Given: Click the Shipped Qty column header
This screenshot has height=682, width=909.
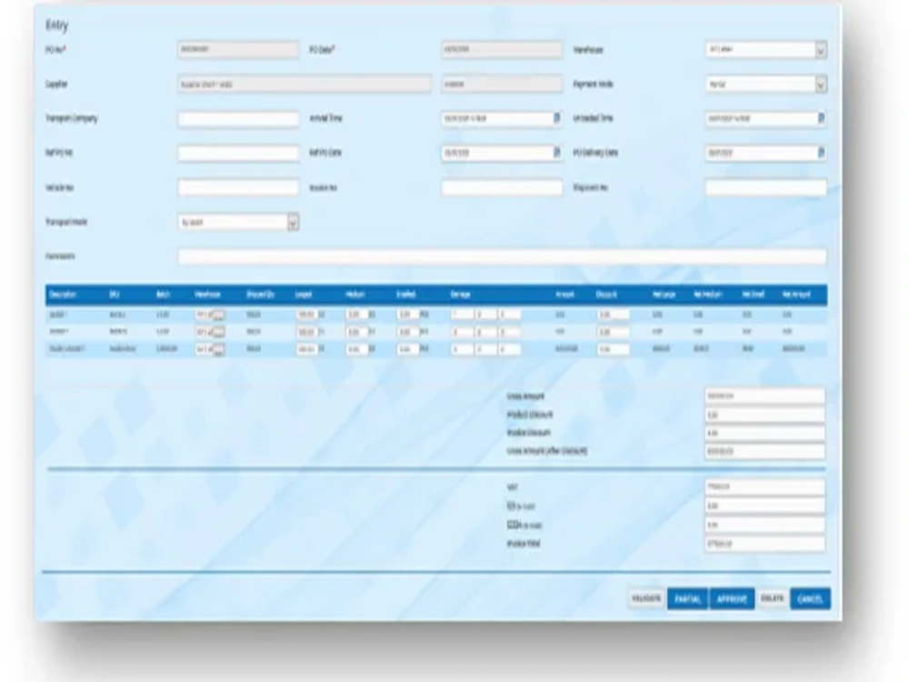Looking at the screenshot, I should [260, 295].
